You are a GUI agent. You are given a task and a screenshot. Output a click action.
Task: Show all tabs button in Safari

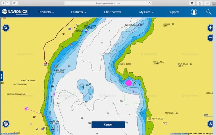click(207, 3)
